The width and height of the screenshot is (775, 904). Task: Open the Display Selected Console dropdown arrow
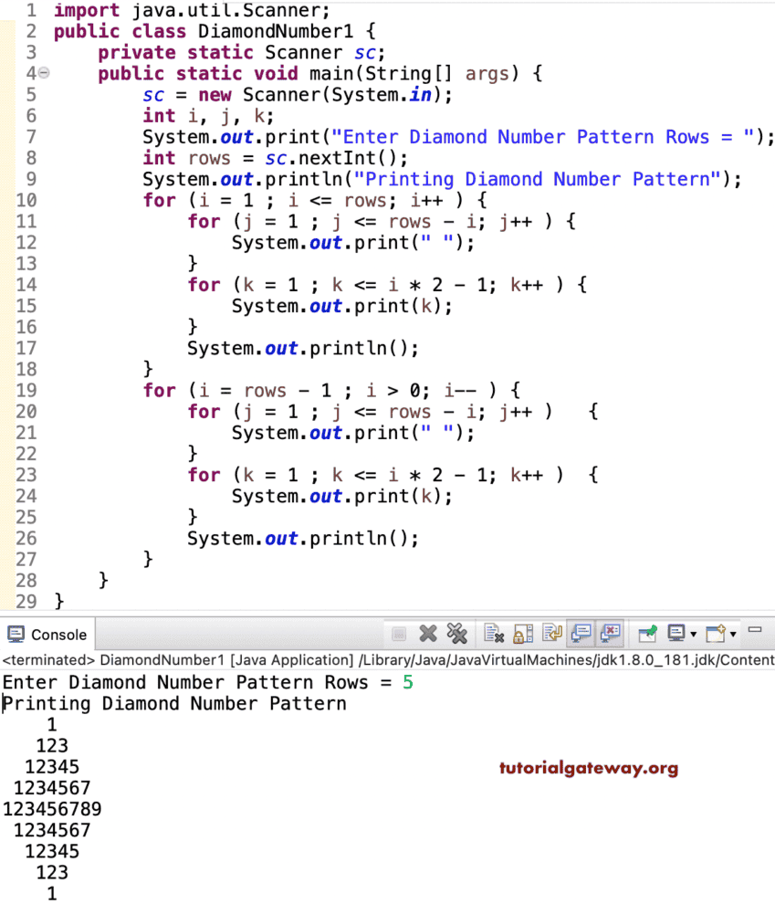(691, 634)
